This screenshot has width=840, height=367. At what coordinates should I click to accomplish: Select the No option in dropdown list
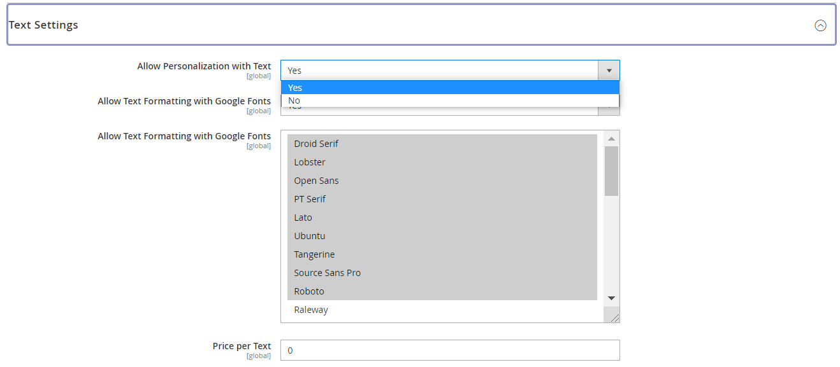pyautogui.click(x=449, y=100)
